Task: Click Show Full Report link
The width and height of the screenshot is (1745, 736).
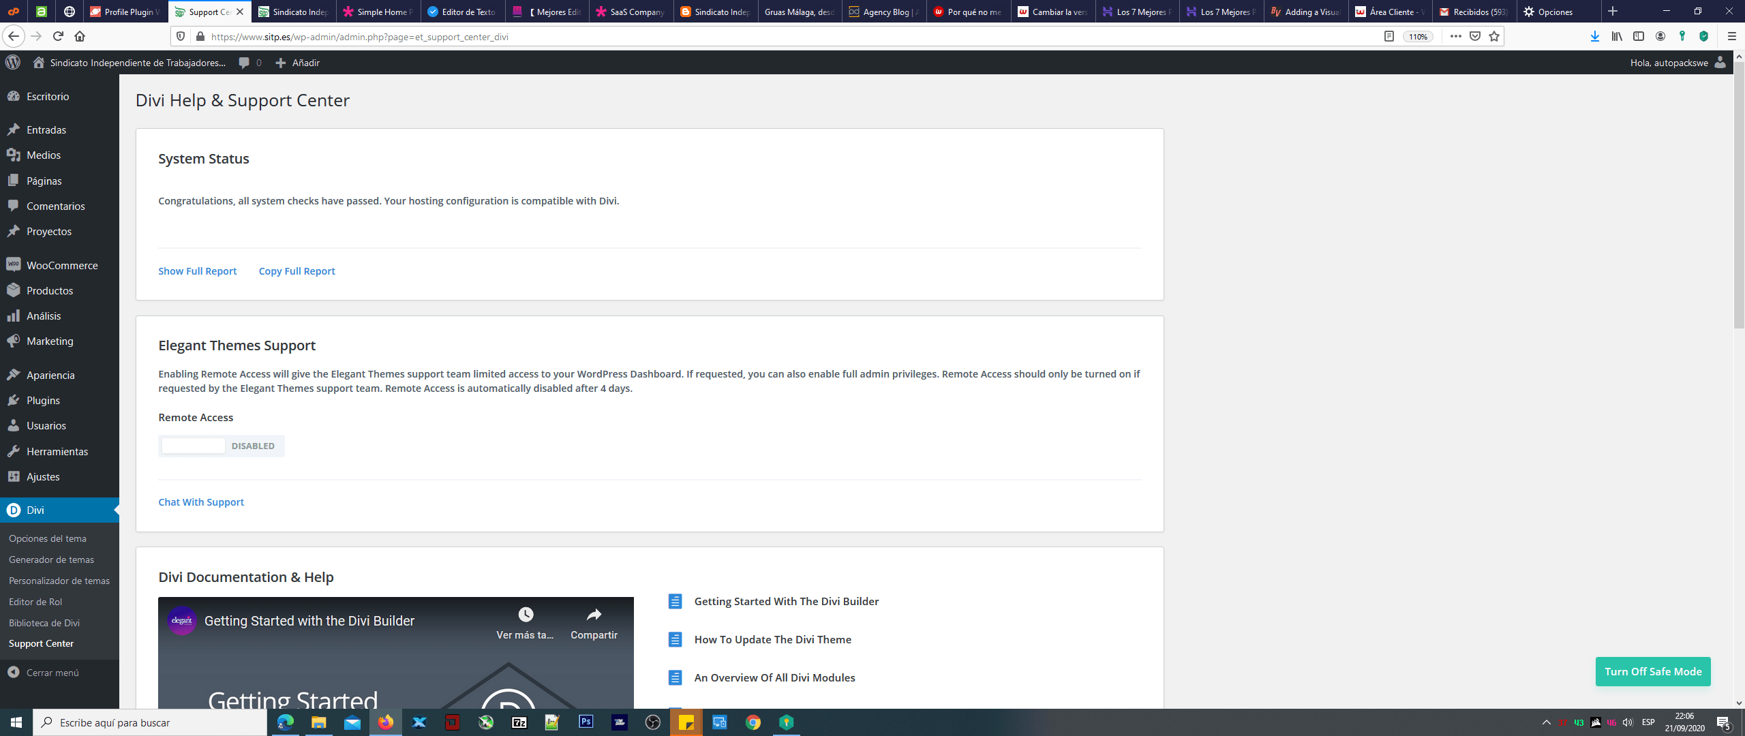Action: pyautogui.click(x=198, y=271)
